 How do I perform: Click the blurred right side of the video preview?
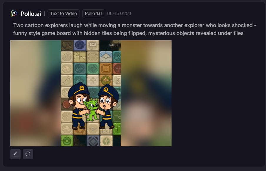[146, 93]
